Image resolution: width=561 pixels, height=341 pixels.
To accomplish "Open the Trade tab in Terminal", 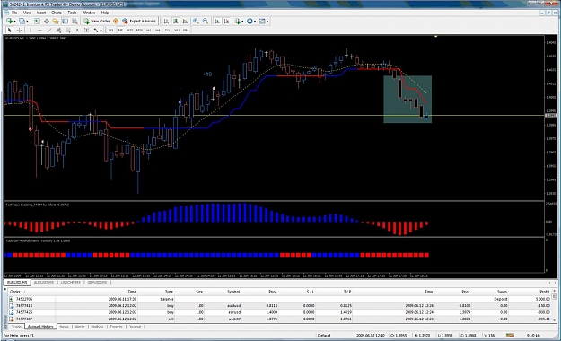I will pos(16,327).
